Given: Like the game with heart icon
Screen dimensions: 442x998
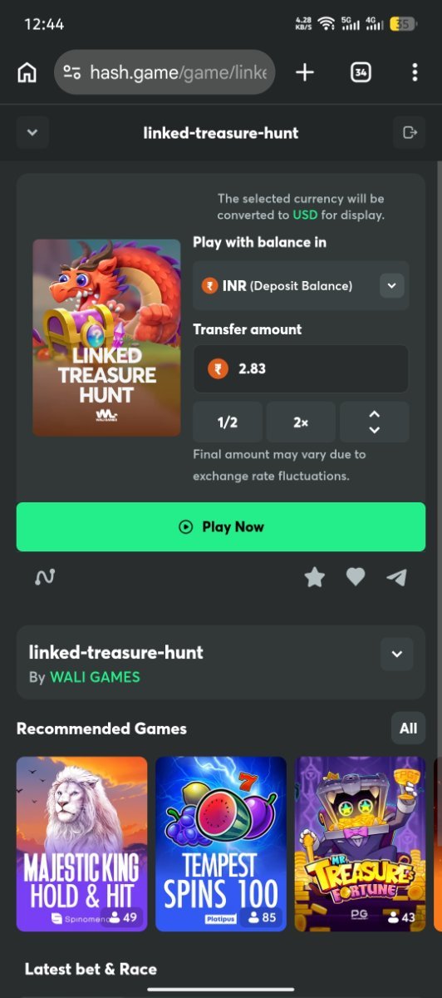Looking at the screenshot, I should (x=356, y=576).
